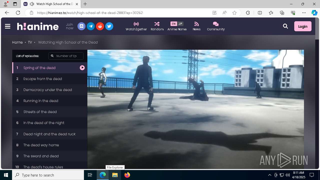Refresh the page

click(18, 13)
